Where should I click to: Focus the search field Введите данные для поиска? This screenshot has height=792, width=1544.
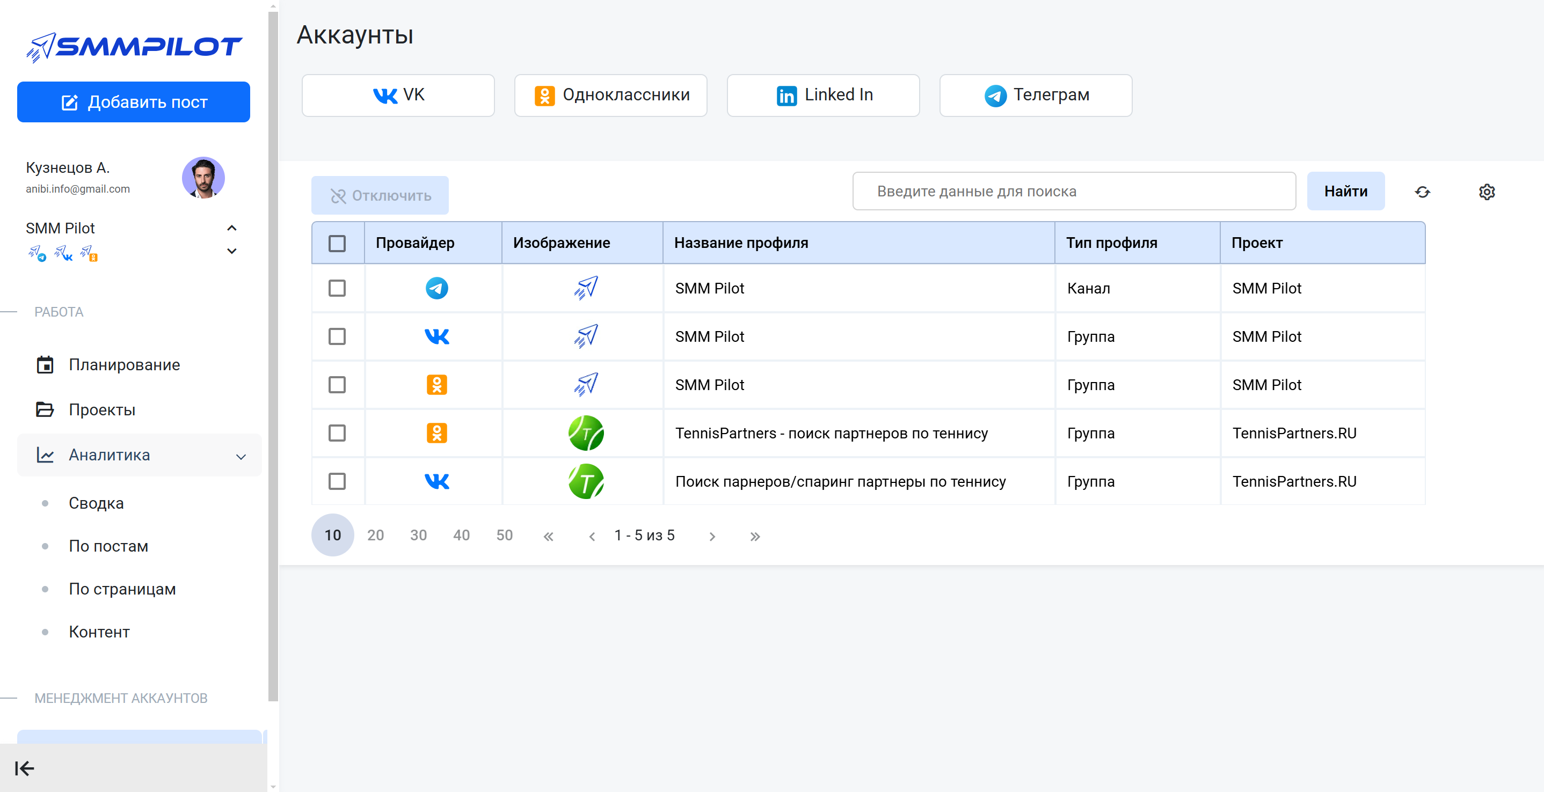pos(1074,191)
